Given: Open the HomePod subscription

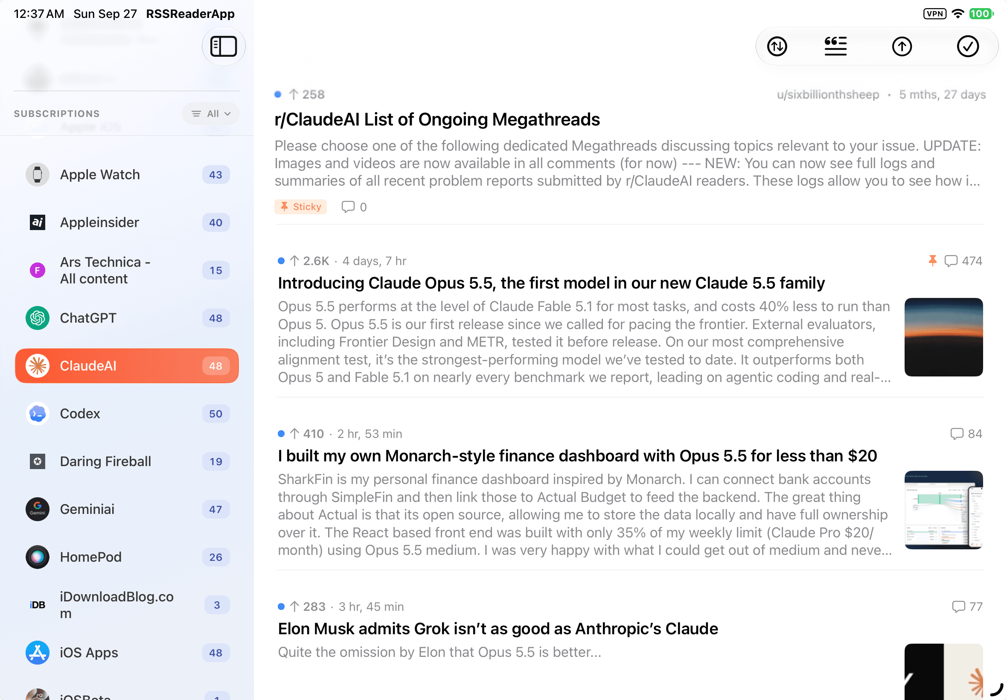Looking at the screenshot, I should tap(127, 557).
